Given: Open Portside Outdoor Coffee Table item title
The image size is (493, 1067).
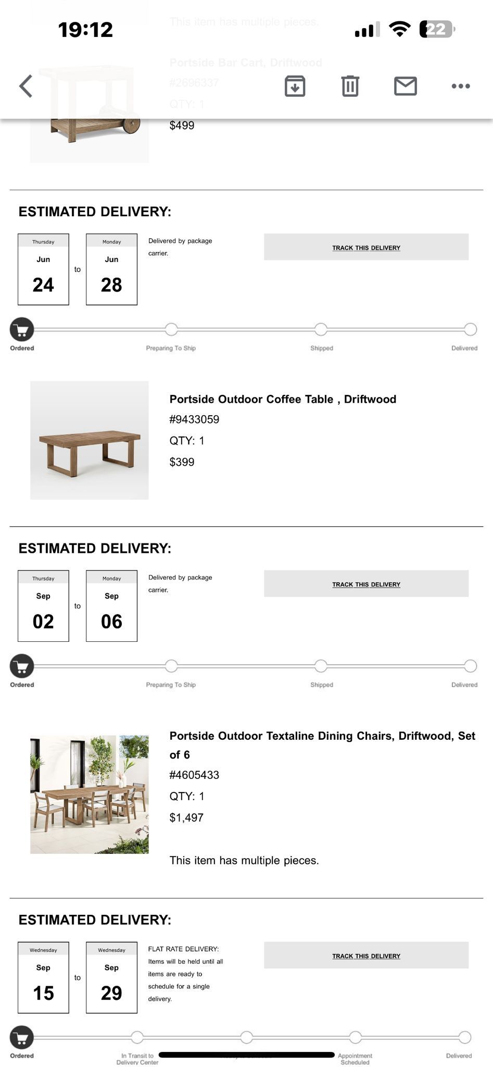Looking at the screenshot, I should coord(282,399).
